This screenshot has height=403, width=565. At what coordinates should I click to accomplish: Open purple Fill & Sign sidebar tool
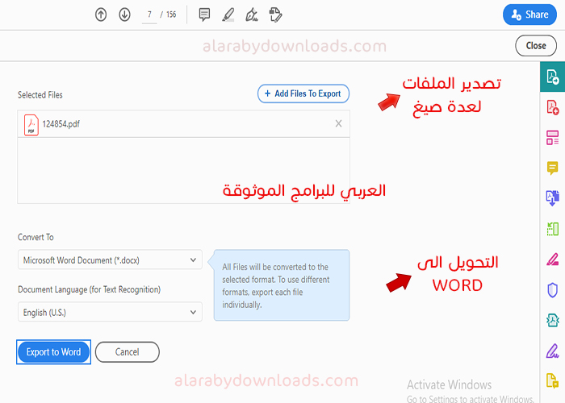click(x=552, y=351)
